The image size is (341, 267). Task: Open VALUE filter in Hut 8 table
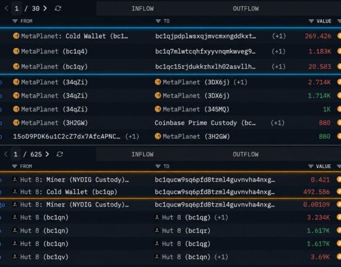click(311, 166)
